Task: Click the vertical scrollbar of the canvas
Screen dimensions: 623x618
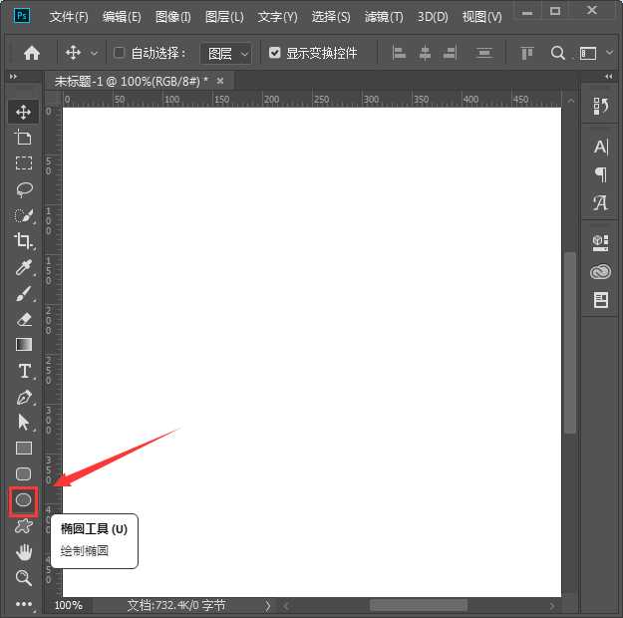Action: (570, 339)
